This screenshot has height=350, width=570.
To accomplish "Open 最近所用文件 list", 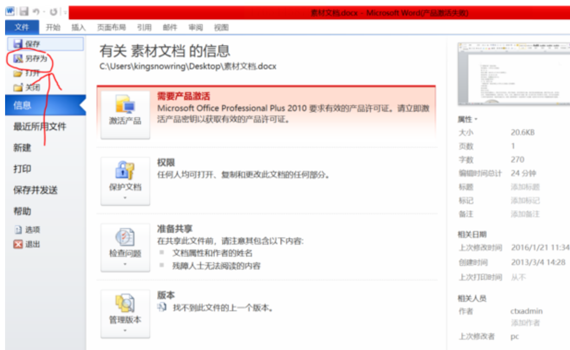I will point(40,127).
